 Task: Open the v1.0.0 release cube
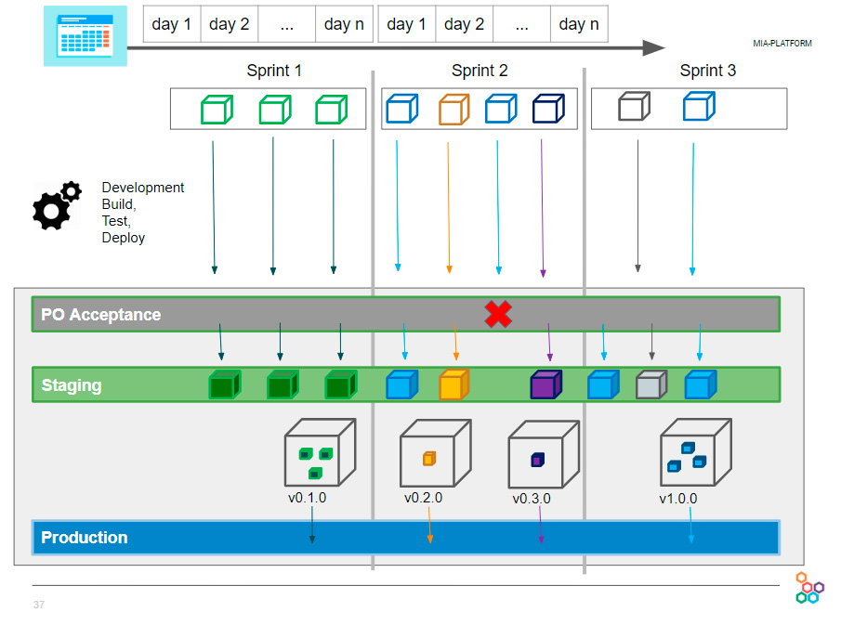point(696,453)
